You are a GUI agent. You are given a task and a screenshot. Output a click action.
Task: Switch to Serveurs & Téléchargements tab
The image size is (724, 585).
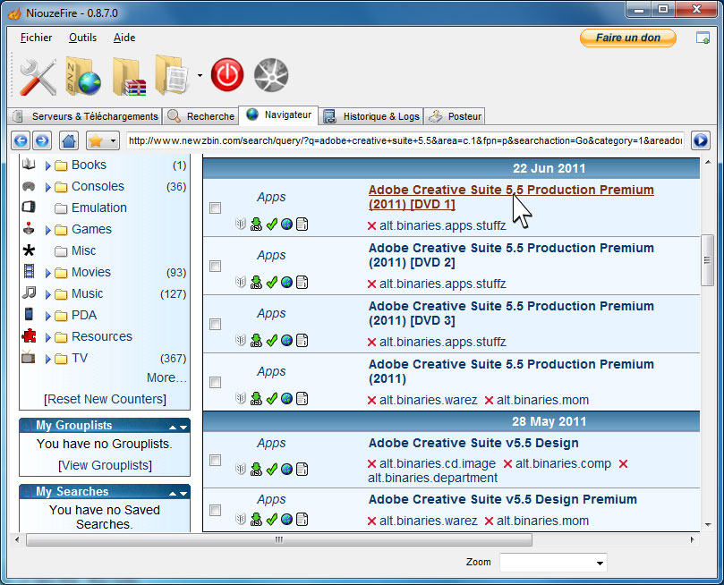click(x=86, y=116)
